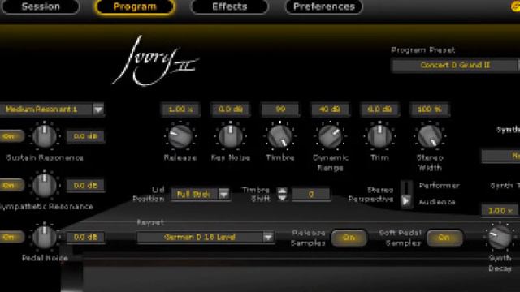
Task: Decrease Timbre Shift with down arrow
Action: [x=282, y=198]
